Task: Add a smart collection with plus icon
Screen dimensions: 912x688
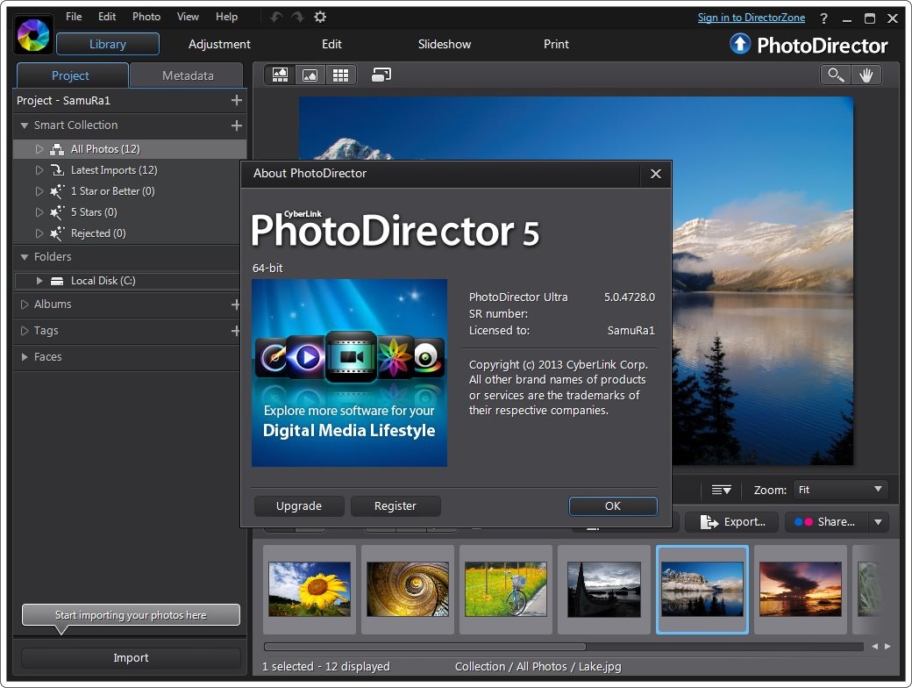Action: (236, 125)
